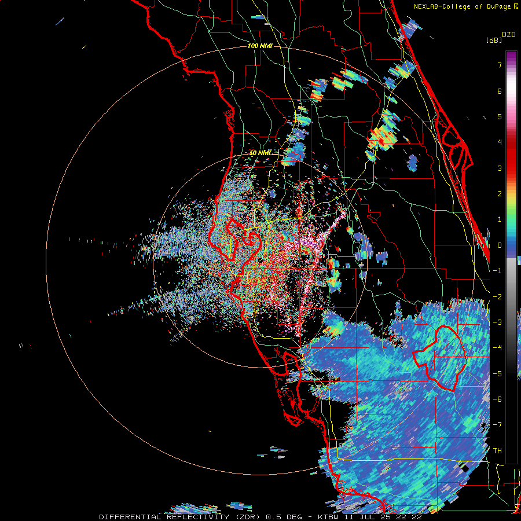Click the -4 value on color scale
521x521 pixels.
[x=497, y=348]
